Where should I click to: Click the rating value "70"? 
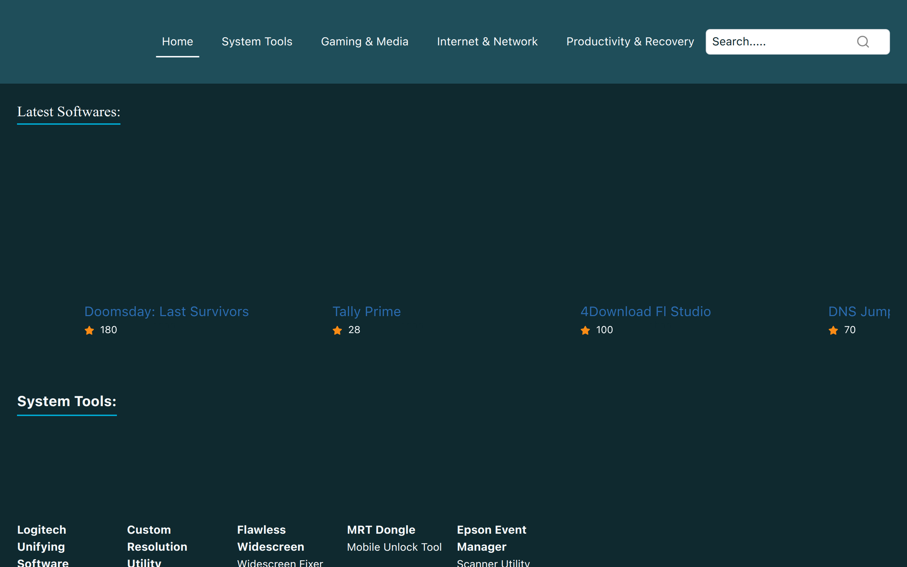850,330
